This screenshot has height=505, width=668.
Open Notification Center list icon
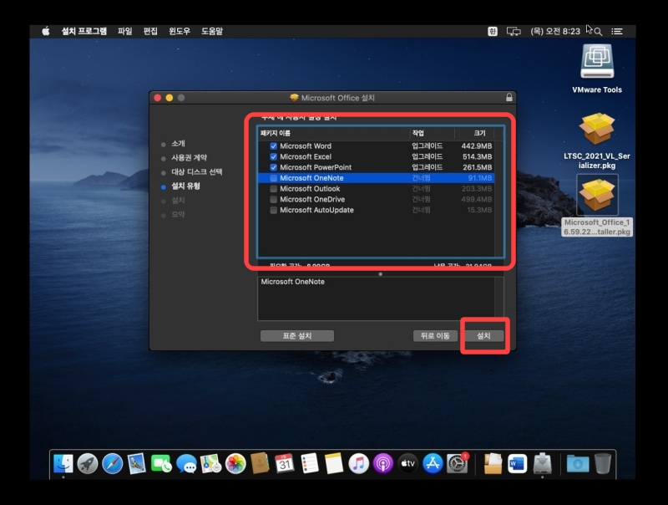[617, 31]
